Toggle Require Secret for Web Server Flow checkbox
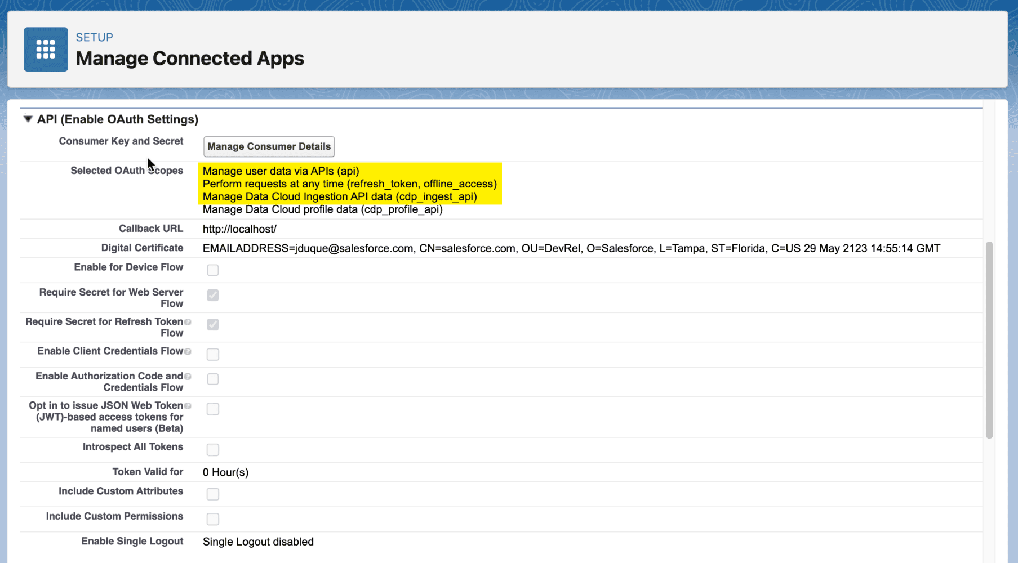Image resolution: width=1018 pixels, height=563 pixels. 212,295
